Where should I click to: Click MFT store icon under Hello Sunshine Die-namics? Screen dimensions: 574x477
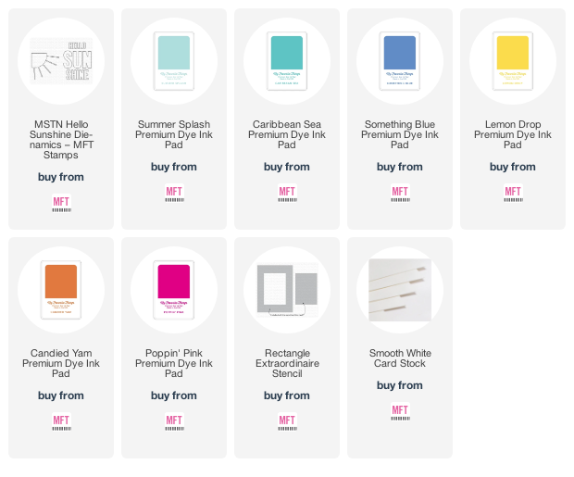click(x=61, y=204)
